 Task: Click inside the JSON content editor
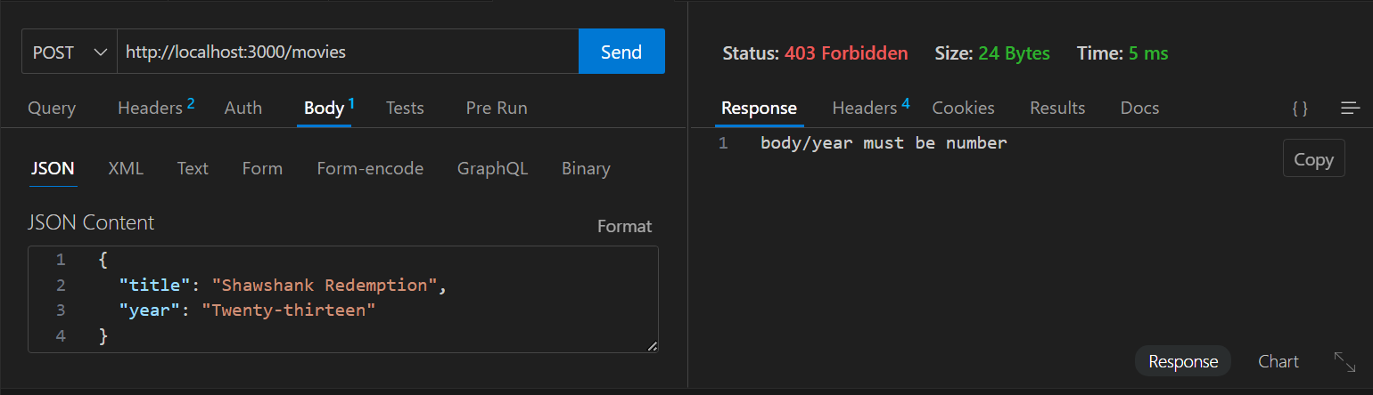click(343, 299)
